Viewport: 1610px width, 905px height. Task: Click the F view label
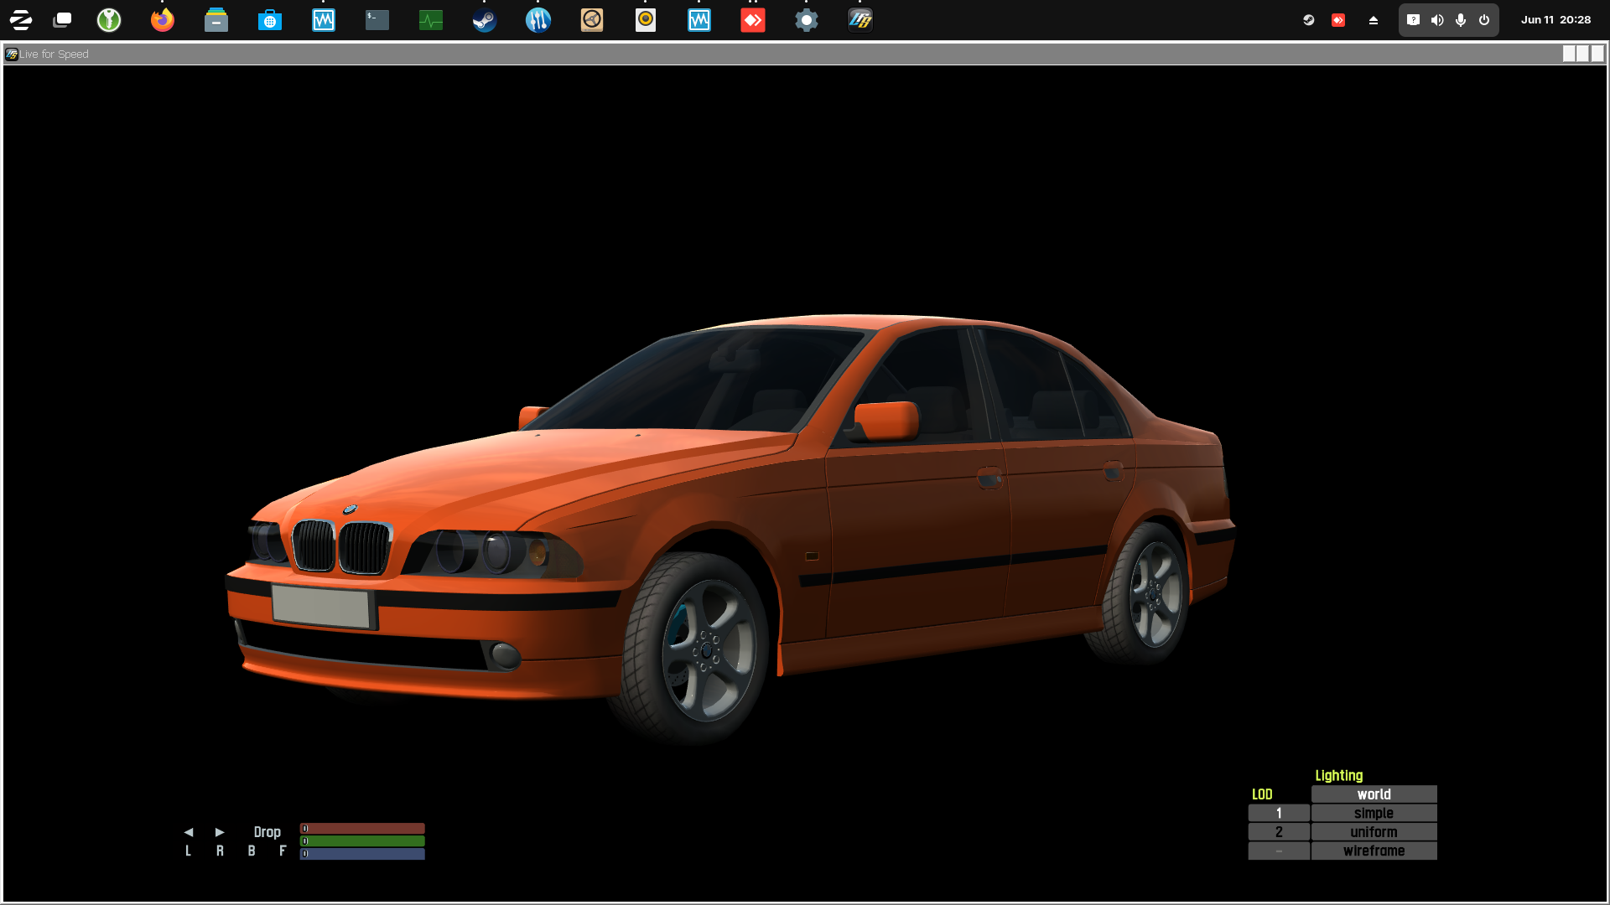(283, 851)
